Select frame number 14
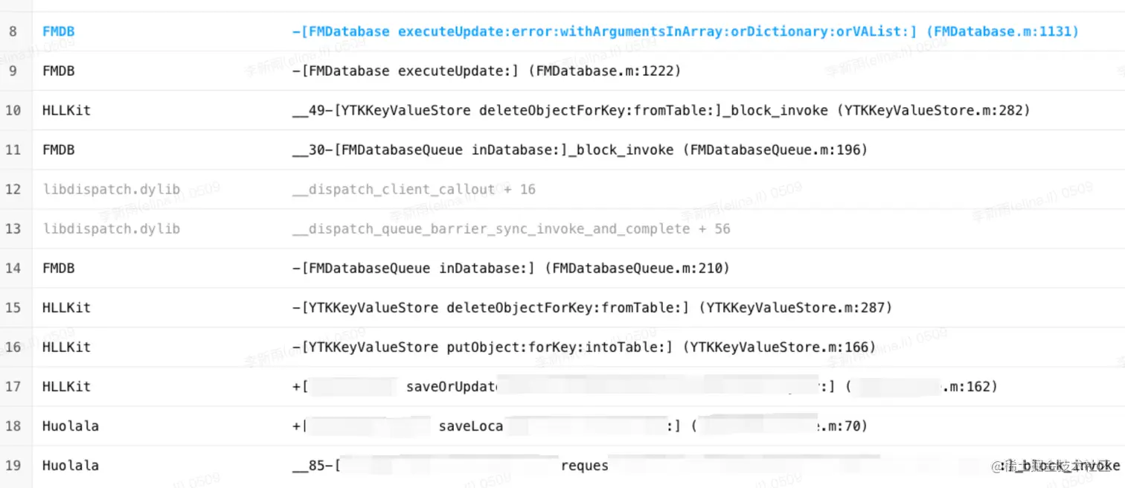This screenshot has height=488, width=1125. 13,268
